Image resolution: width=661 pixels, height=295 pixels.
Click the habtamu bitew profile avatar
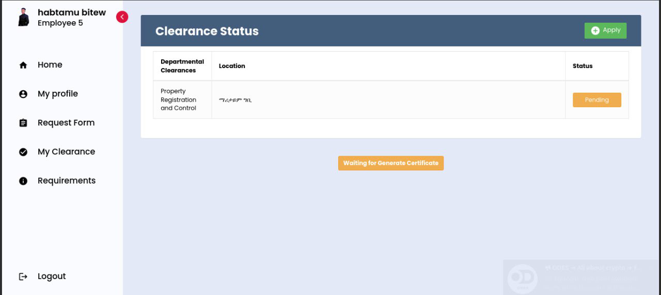[x=23, y=17]
